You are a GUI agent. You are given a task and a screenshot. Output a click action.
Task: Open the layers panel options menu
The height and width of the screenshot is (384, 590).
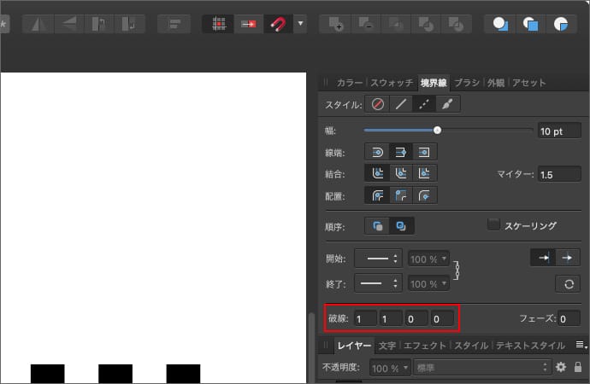(x=581, y=346)
